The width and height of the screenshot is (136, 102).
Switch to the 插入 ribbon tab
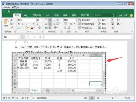(26, 16)
